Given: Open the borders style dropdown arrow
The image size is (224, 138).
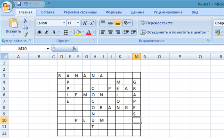Looking at the screenshot, I should [71, 32].
